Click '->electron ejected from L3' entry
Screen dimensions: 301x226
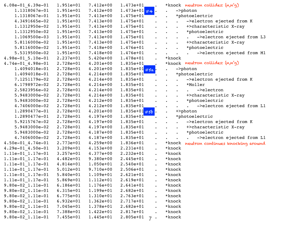(x=231, y=37)
